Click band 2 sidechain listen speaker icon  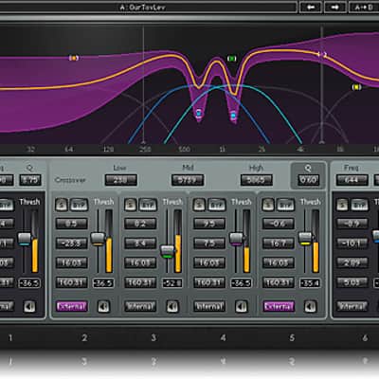tap(103, 306)
